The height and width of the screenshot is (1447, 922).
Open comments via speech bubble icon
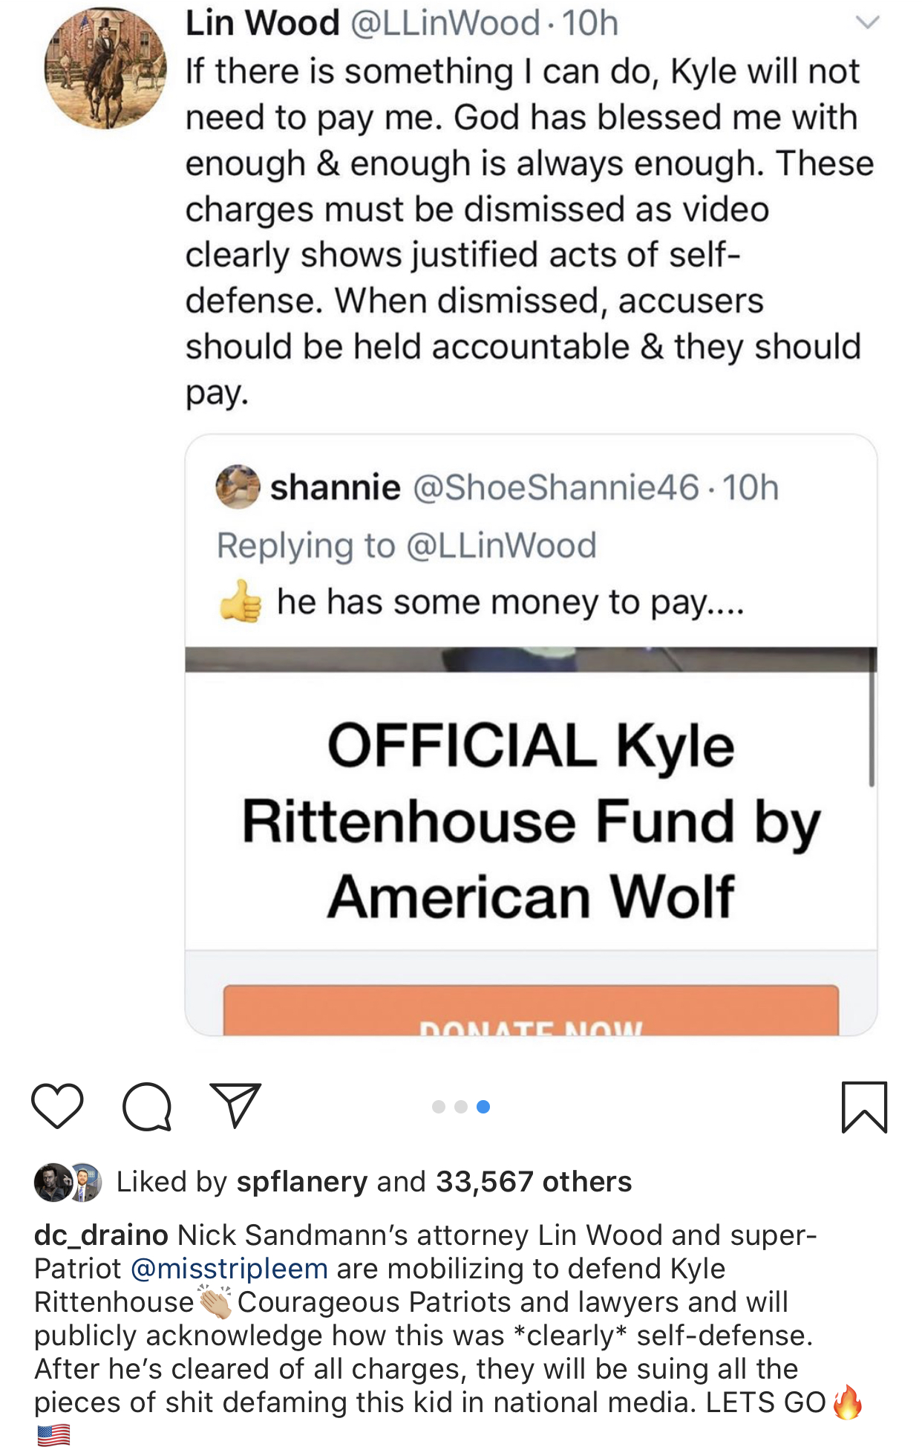[x=147, y=1107]
